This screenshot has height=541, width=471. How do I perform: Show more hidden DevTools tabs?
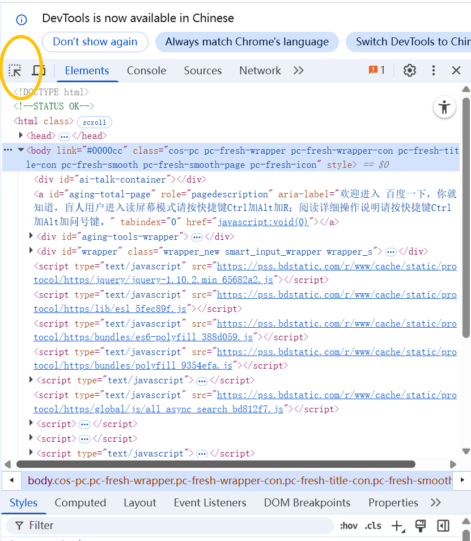pos(299,70)
